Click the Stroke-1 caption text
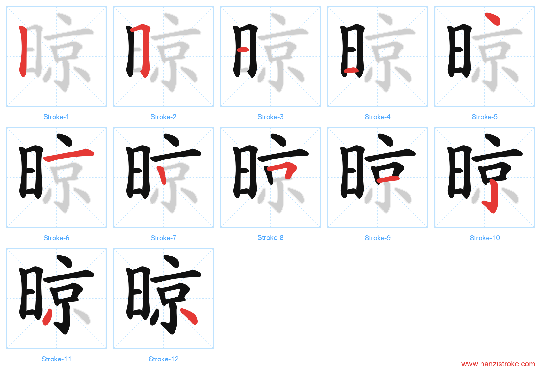This screenshot has width=541, height=369. (56, 117)
